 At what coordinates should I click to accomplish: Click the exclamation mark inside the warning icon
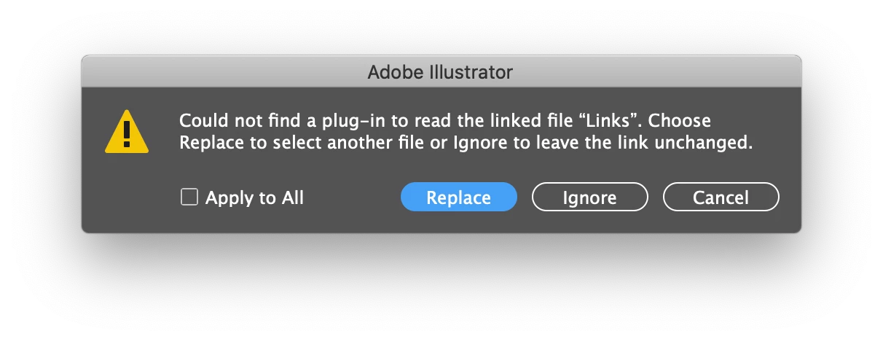[127, 135]
